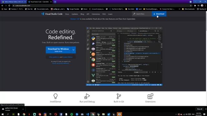Open the Extensions nav link

96,14
